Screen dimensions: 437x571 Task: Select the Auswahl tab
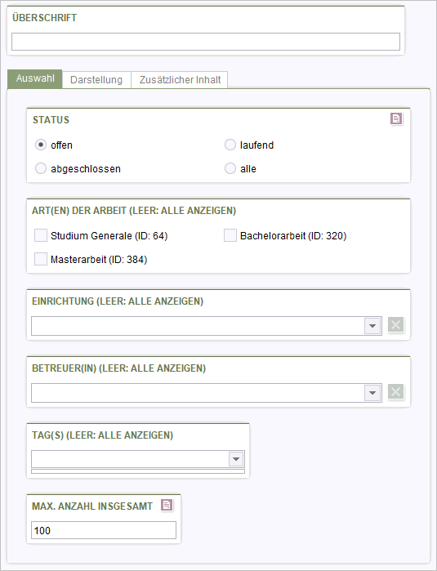coord(35,78)
